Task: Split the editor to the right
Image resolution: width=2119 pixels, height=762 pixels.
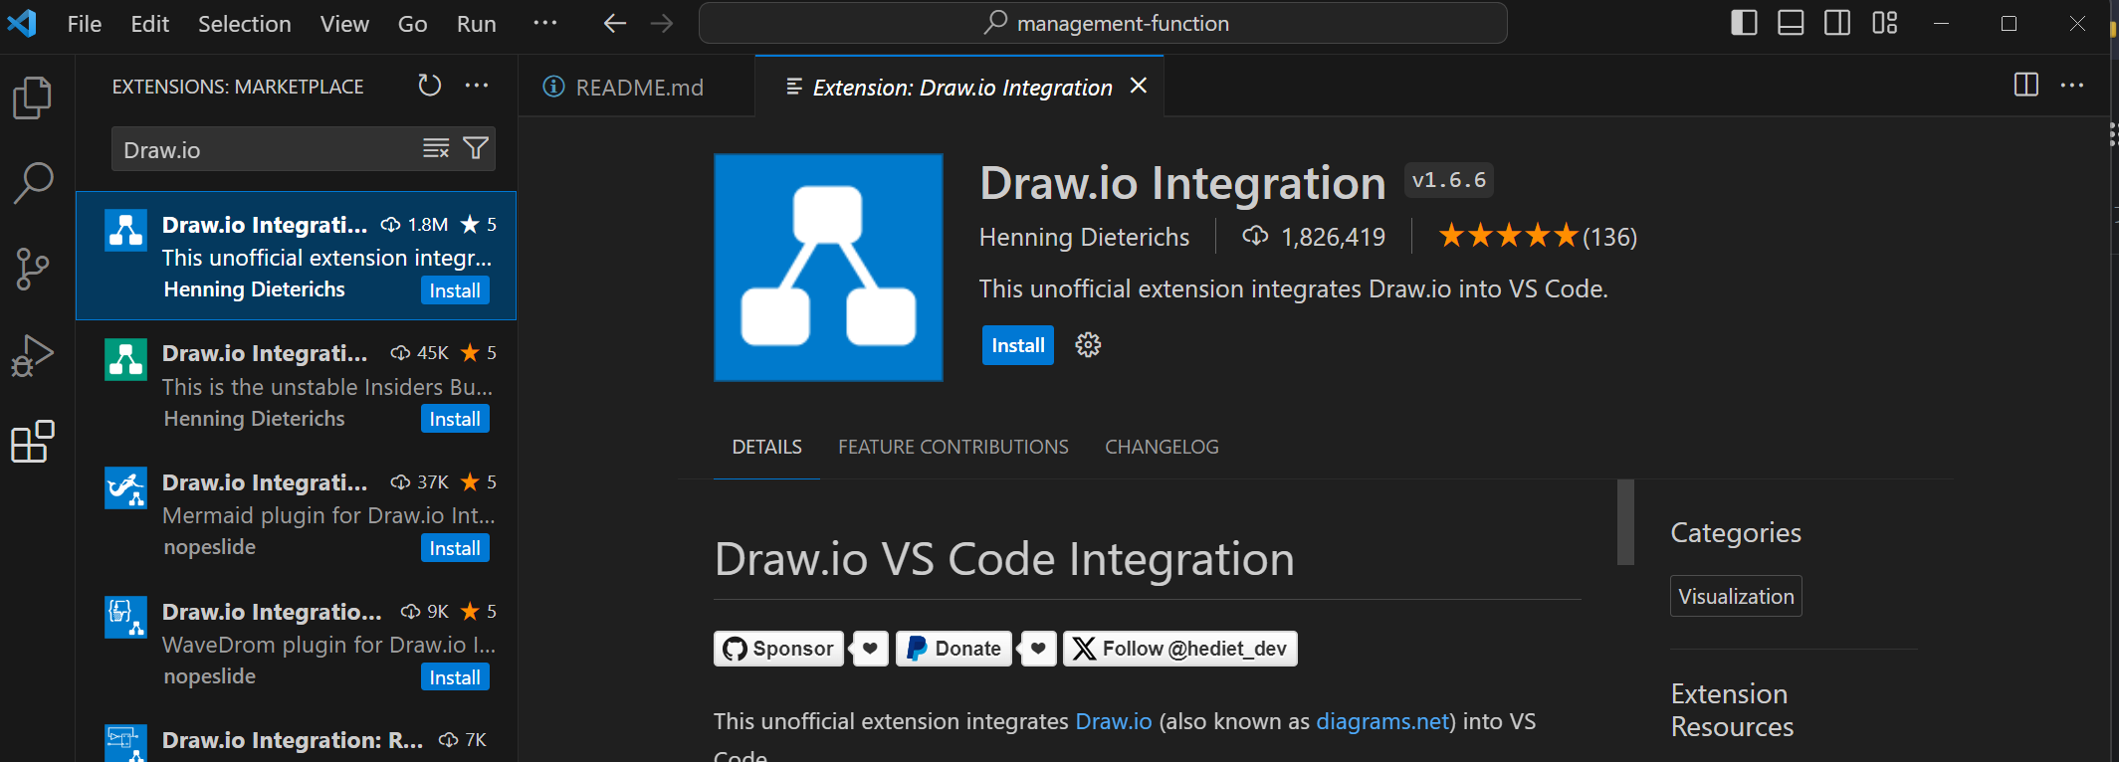Action: coord(2025,85)
